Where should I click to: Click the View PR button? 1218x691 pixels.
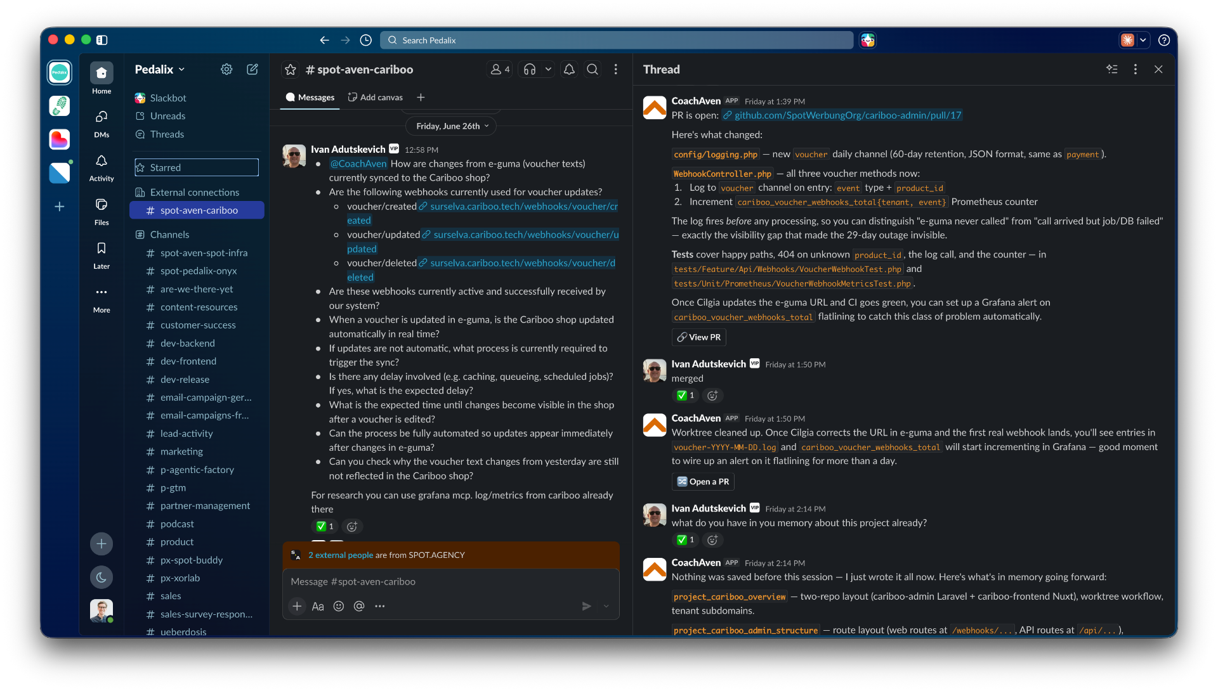[699, 337]
